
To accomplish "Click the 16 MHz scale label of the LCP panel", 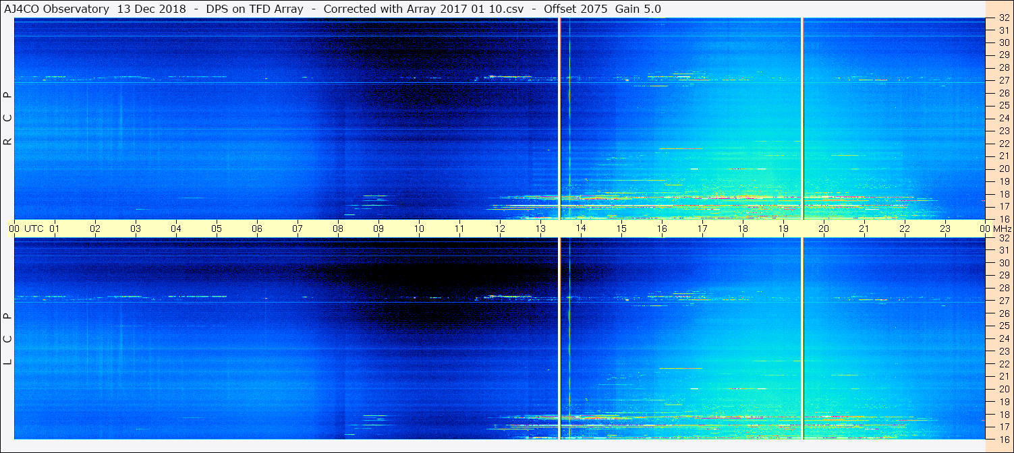I will point(1004,440).
